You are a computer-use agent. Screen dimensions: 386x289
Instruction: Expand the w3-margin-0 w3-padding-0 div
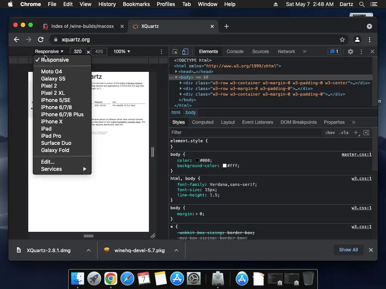pos(181,88)
